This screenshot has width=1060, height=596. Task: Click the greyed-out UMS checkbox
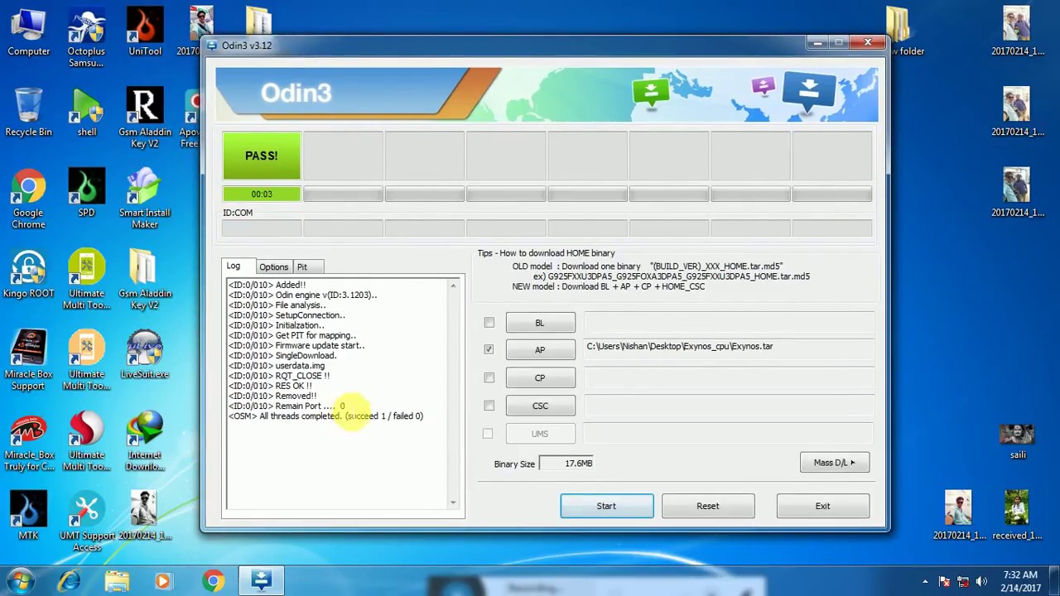(488, 434)
